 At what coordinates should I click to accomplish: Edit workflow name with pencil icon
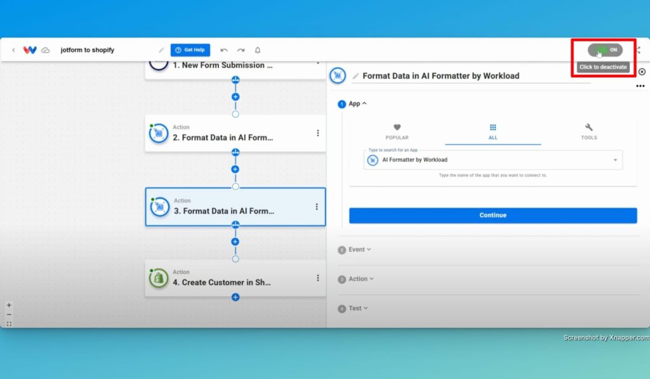(161, 50)
